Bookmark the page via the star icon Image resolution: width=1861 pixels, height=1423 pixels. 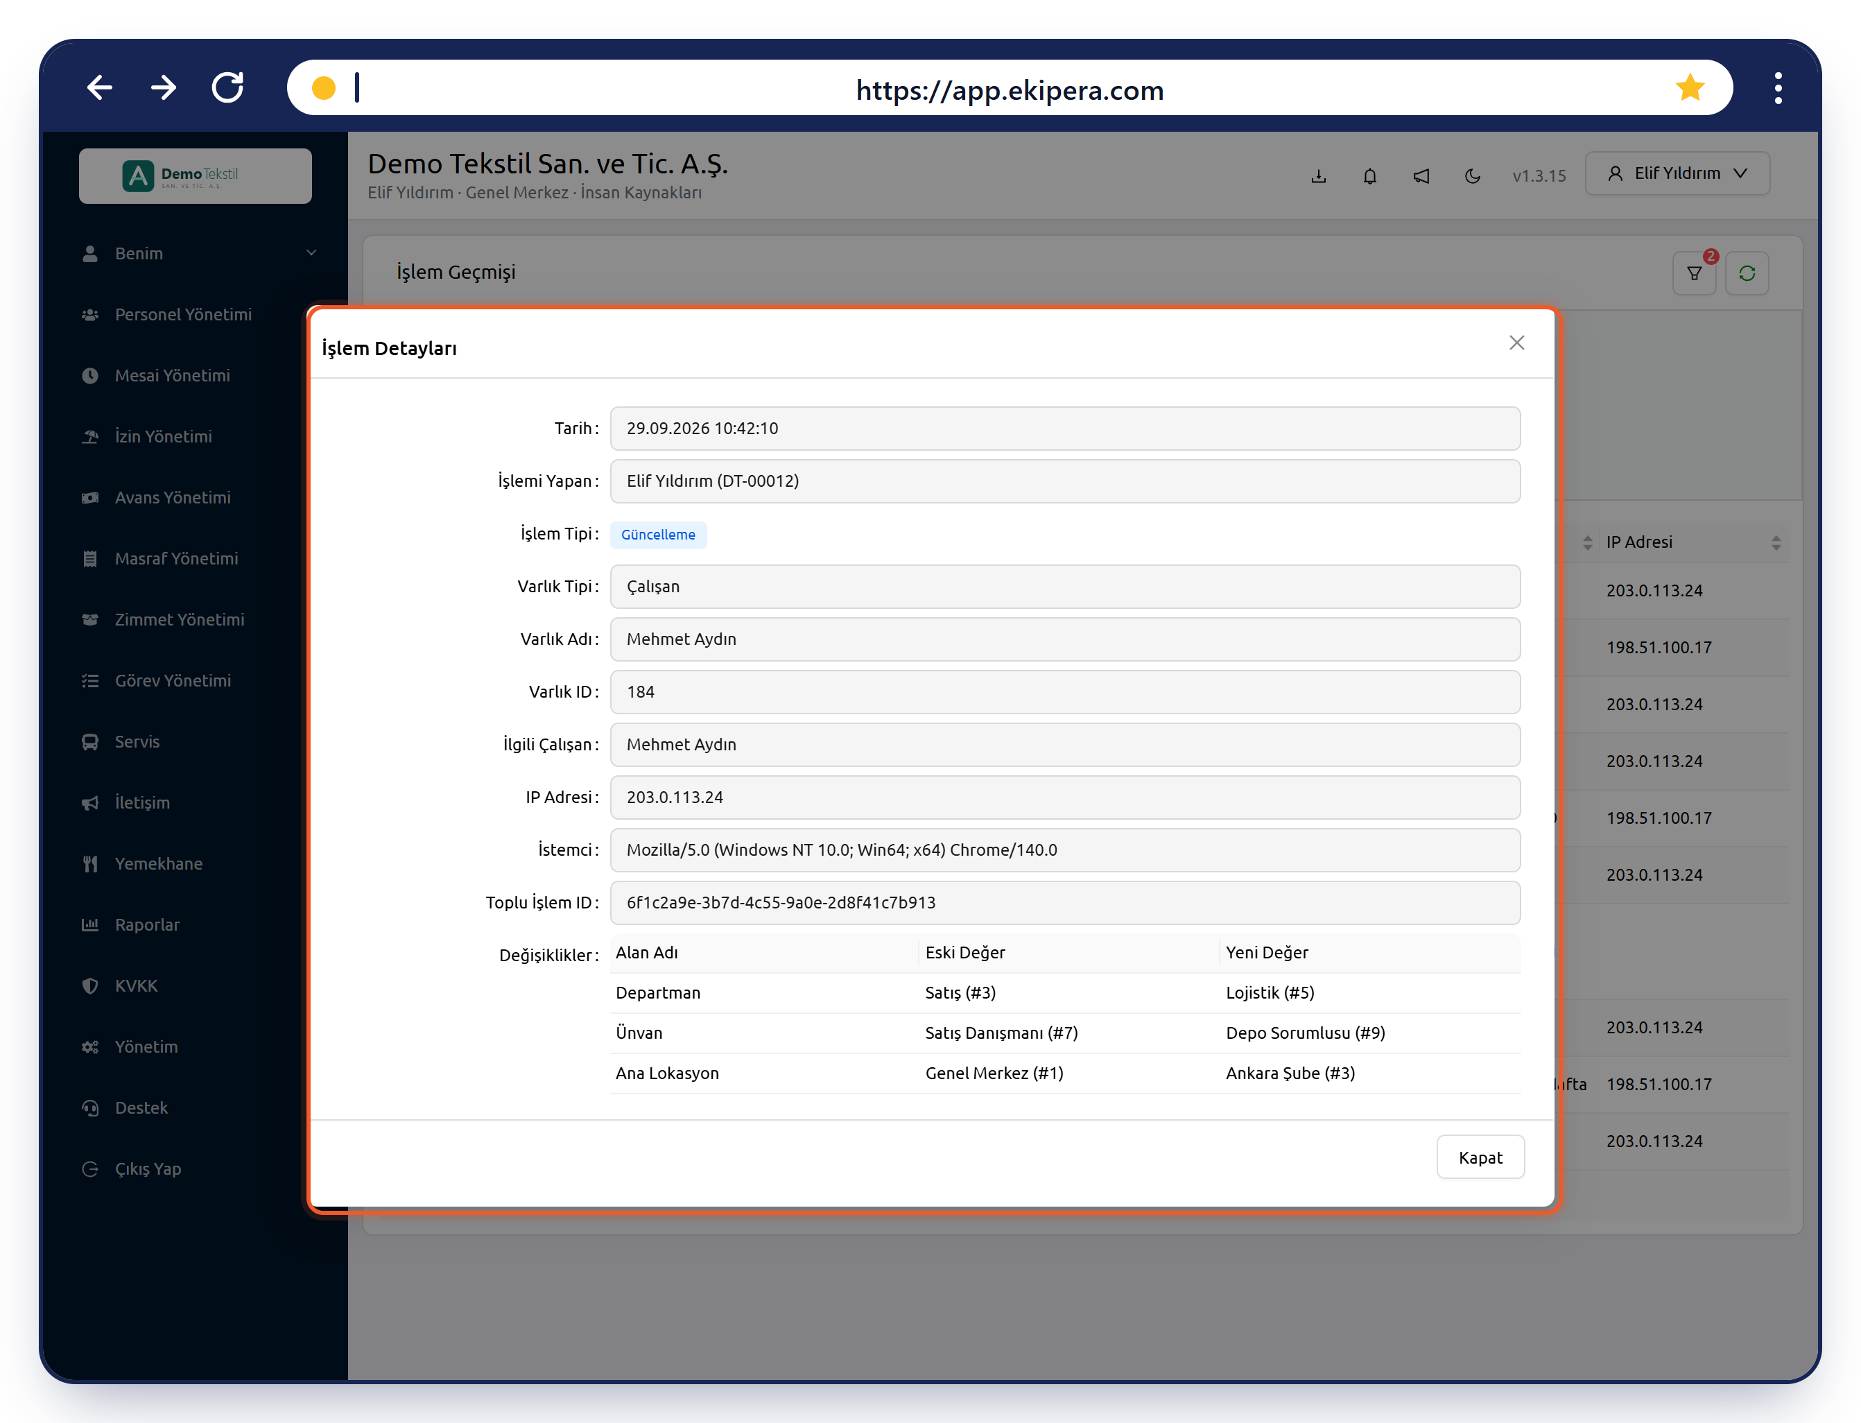point(1689,87)
